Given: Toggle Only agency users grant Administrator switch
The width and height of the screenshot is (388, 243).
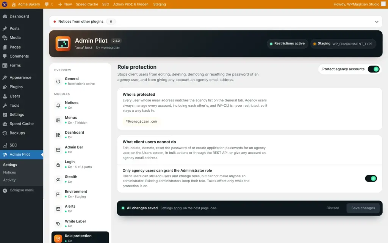Looking at the screenshot, I should click(x=371, y=178).
